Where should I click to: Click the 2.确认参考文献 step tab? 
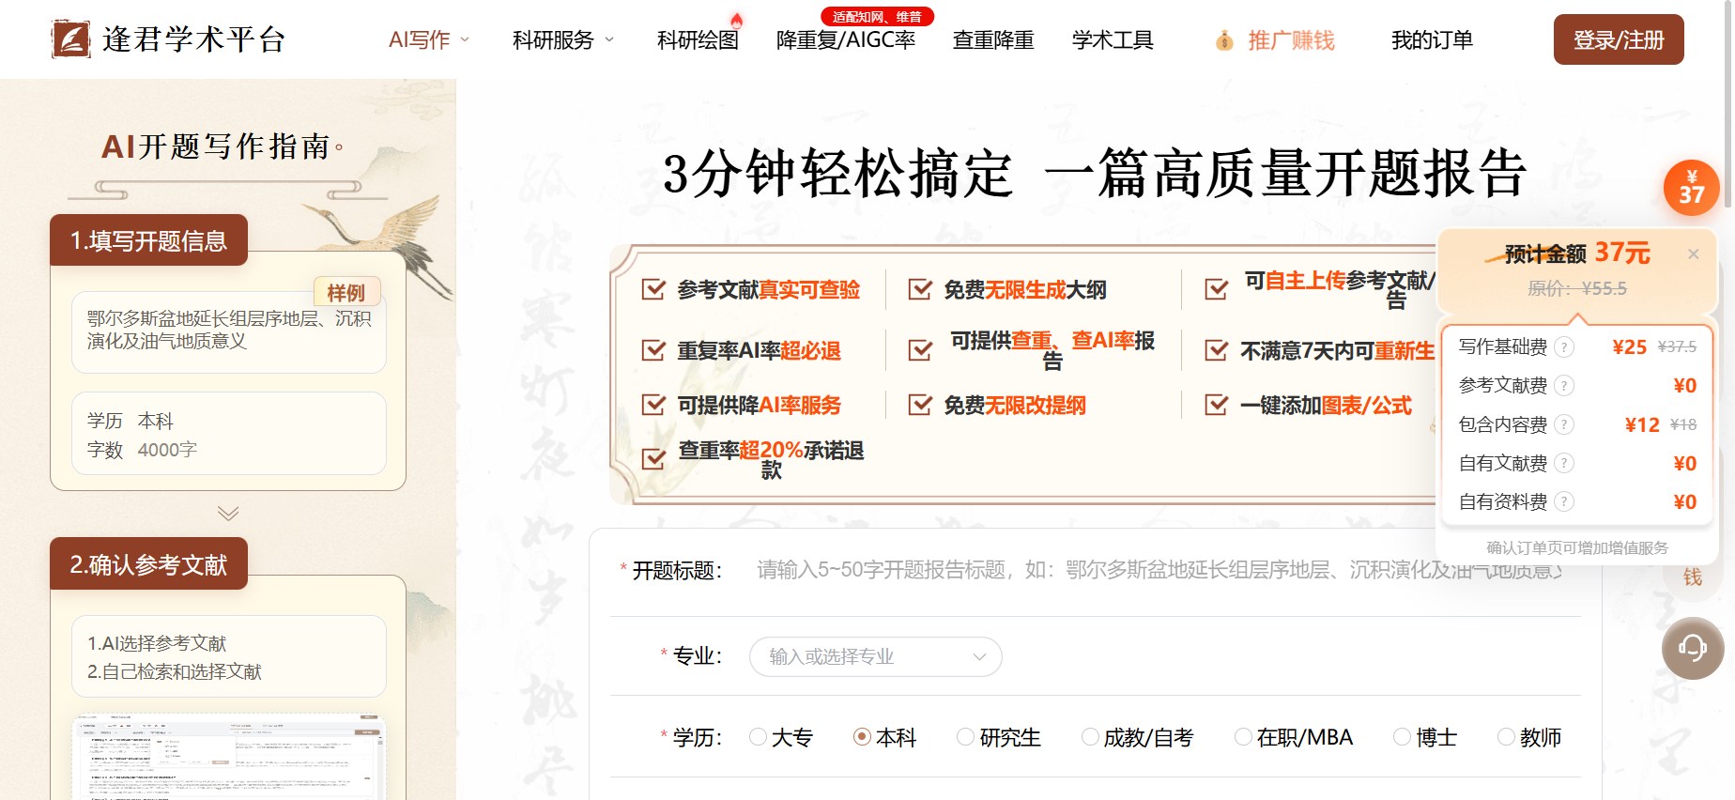click(x=148, y=563)
